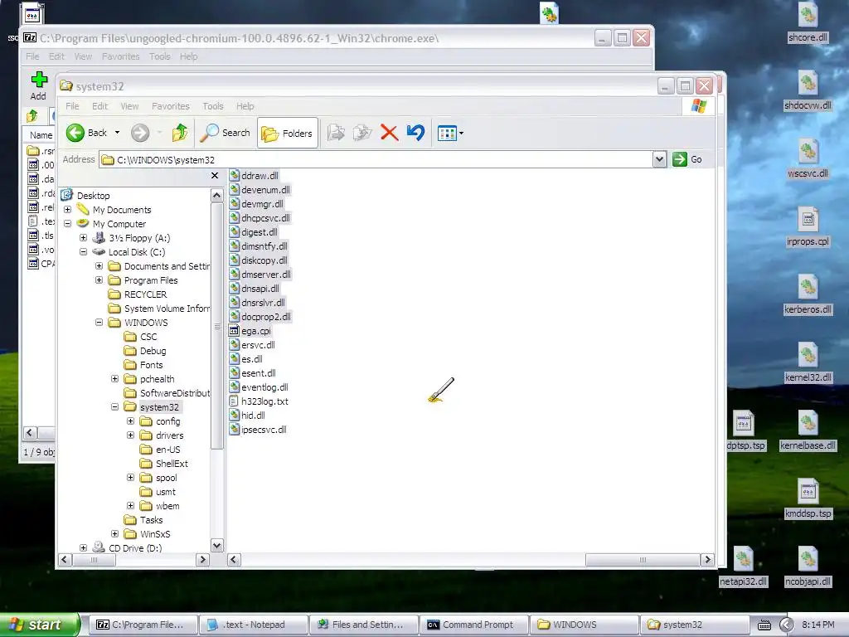Select kernel32.dll desktop icon
Viewport: 849px width, 637px height.
[808, 363]
